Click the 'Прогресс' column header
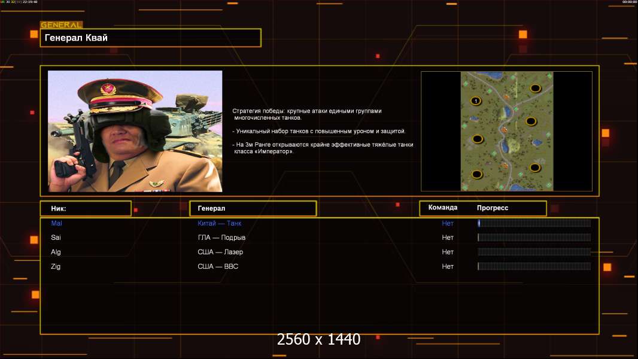The width and height of the screenshot is (638, 359). pos(493,208)
